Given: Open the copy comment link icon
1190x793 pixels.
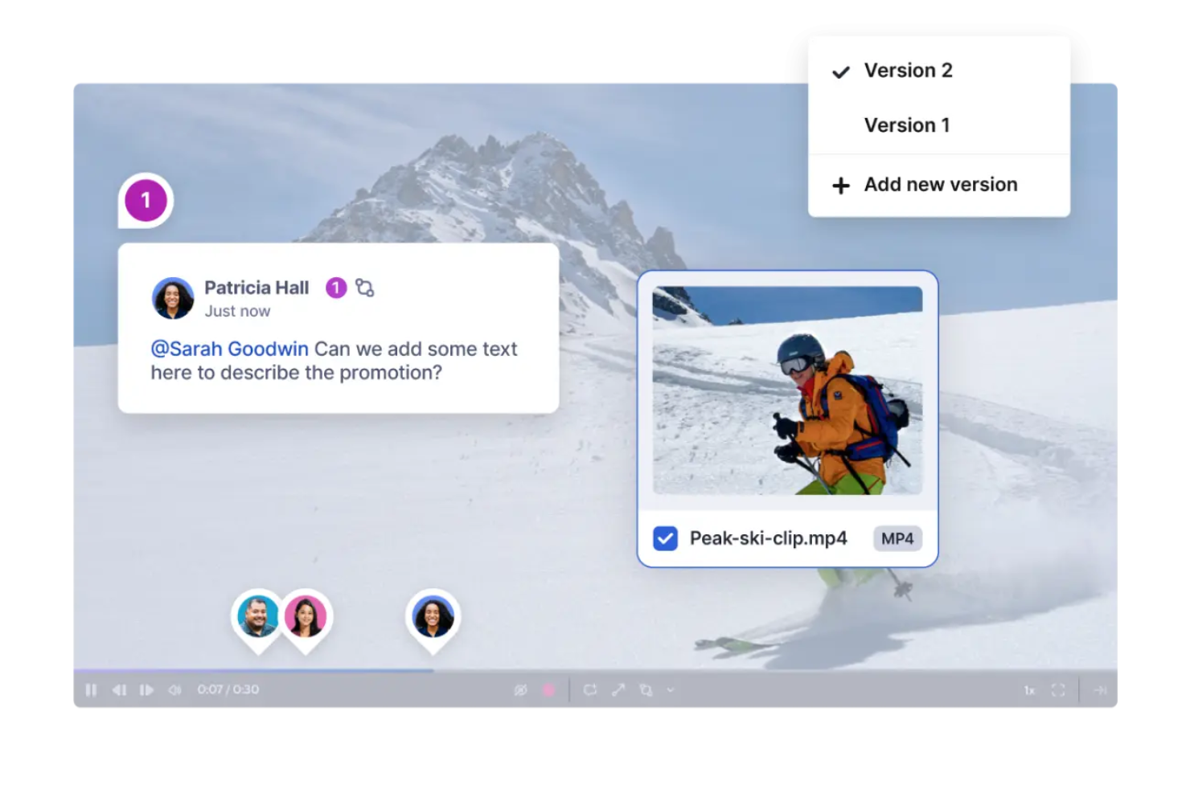Looking at the screenshot, I should click(366, 288).
